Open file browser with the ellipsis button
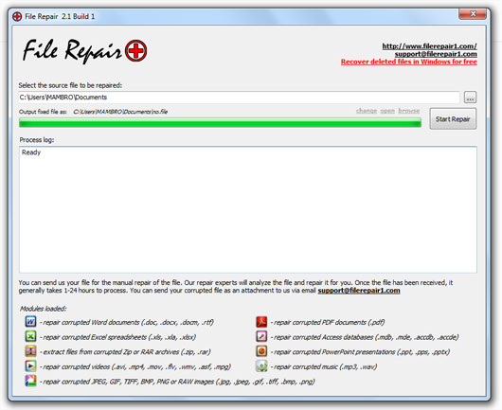 tap(470, 98)
